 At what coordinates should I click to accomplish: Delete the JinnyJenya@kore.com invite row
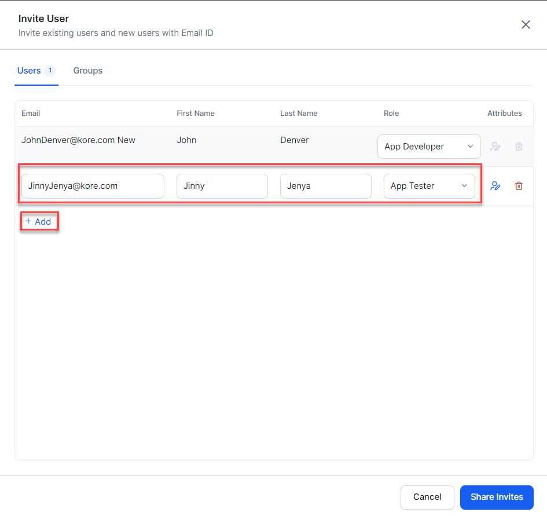[519, 186]
